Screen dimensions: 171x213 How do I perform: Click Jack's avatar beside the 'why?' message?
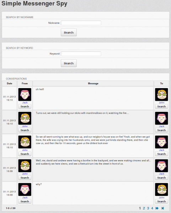click(x=25, y=189)
